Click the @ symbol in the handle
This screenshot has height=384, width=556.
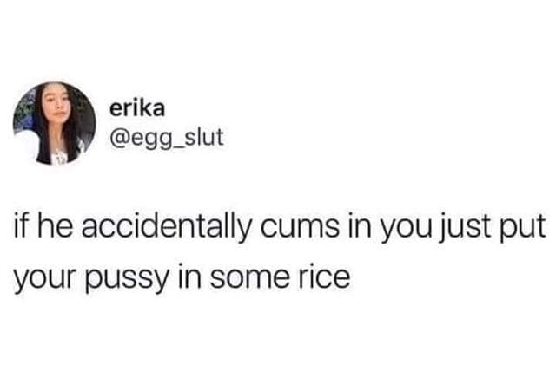(121, 138)
